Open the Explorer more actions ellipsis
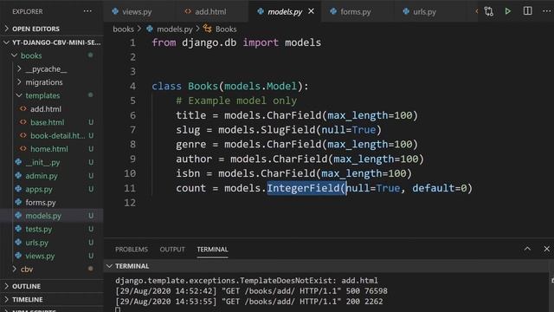Image resolution: width=554 pixels, height=312 pixels. [x=87, y=11]
